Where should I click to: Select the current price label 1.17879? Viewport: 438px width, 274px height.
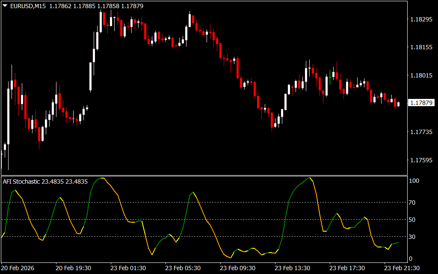[421, 103]
